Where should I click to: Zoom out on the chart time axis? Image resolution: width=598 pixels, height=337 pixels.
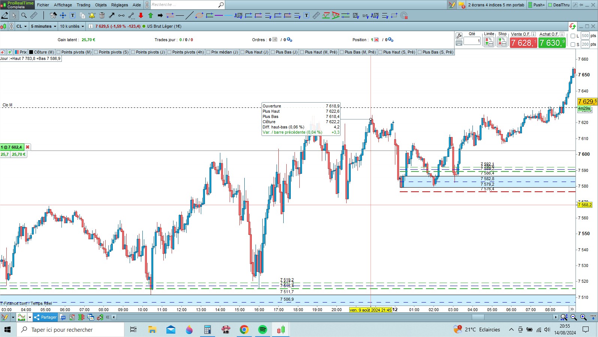(574, 317)
